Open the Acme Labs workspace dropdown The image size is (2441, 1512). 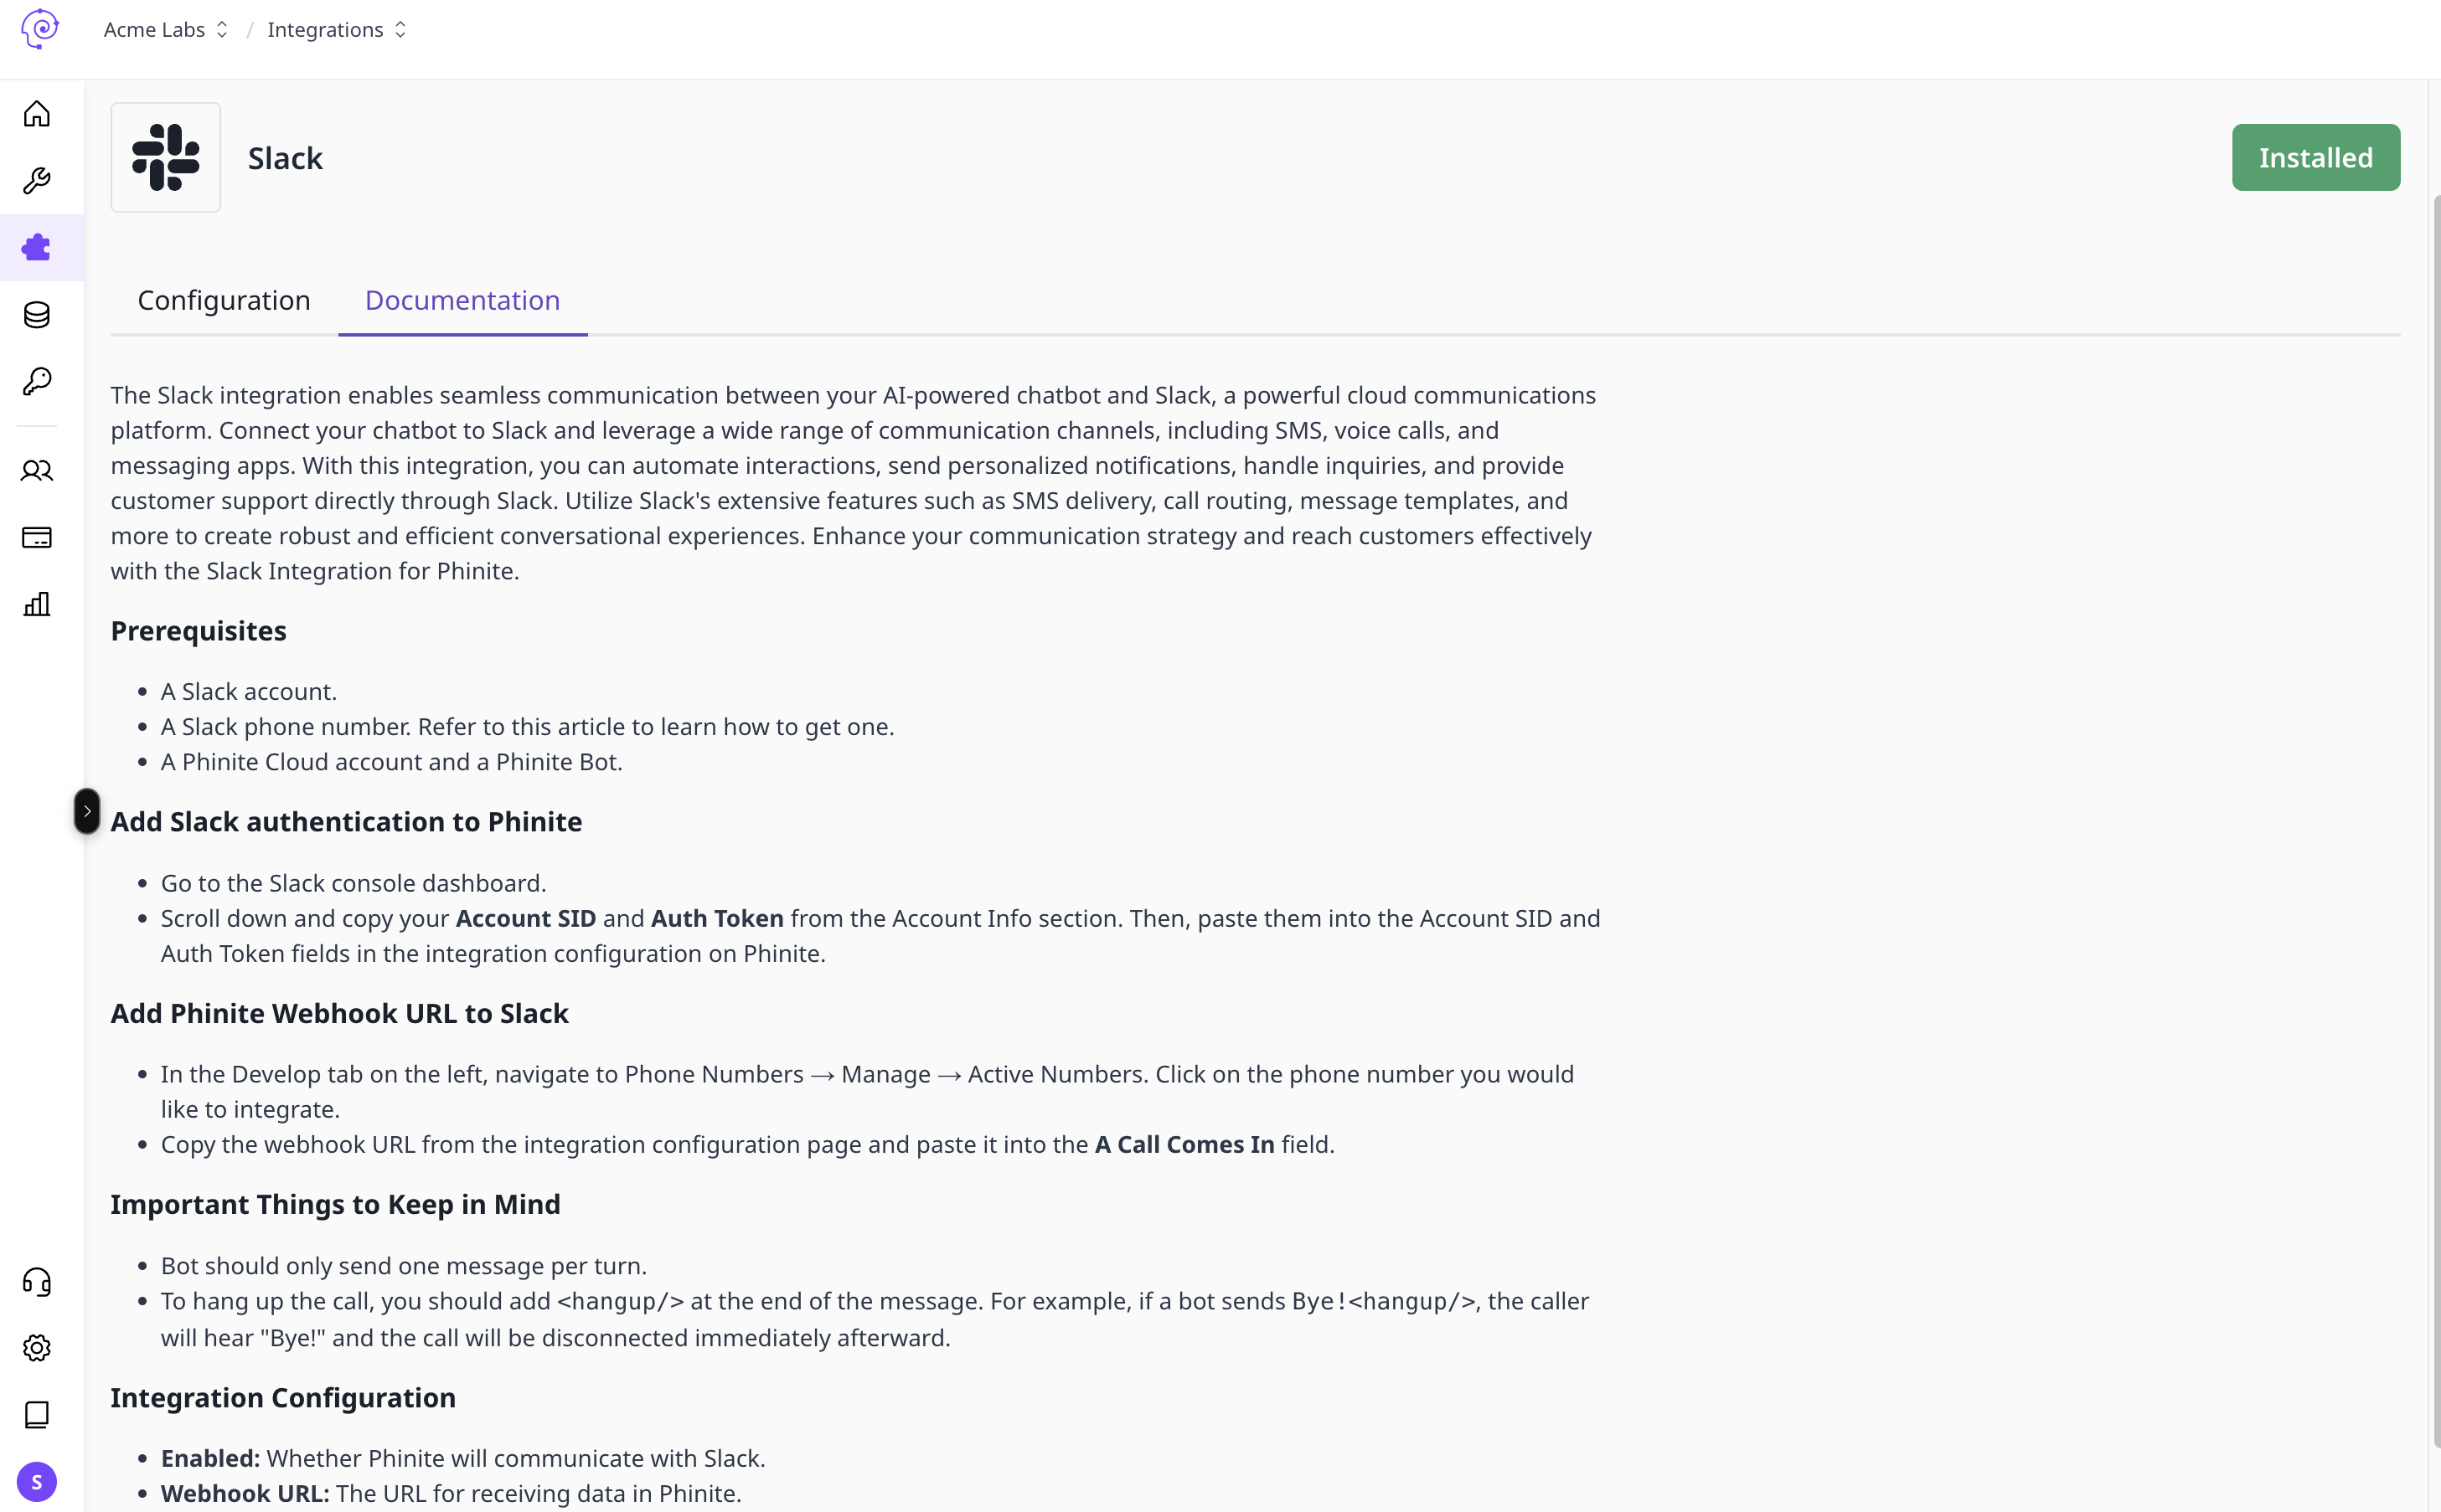pyautogui.click(x=165, y=29)
